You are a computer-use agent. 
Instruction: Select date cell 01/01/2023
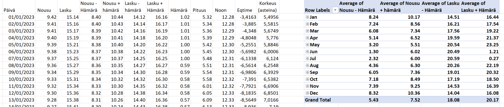(x=19, y=17)
